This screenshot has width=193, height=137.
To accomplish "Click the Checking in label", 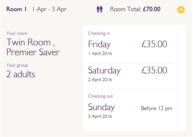I will [99, 34].
